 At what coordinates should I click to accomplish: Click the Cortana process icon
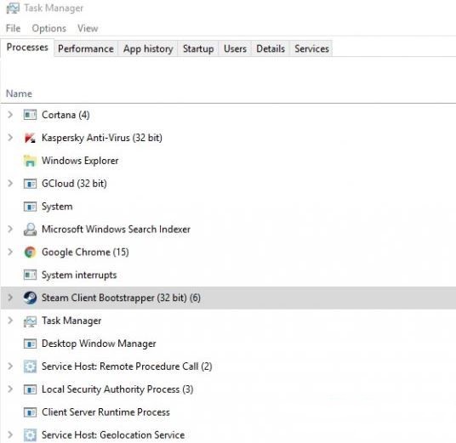point(30,115)
